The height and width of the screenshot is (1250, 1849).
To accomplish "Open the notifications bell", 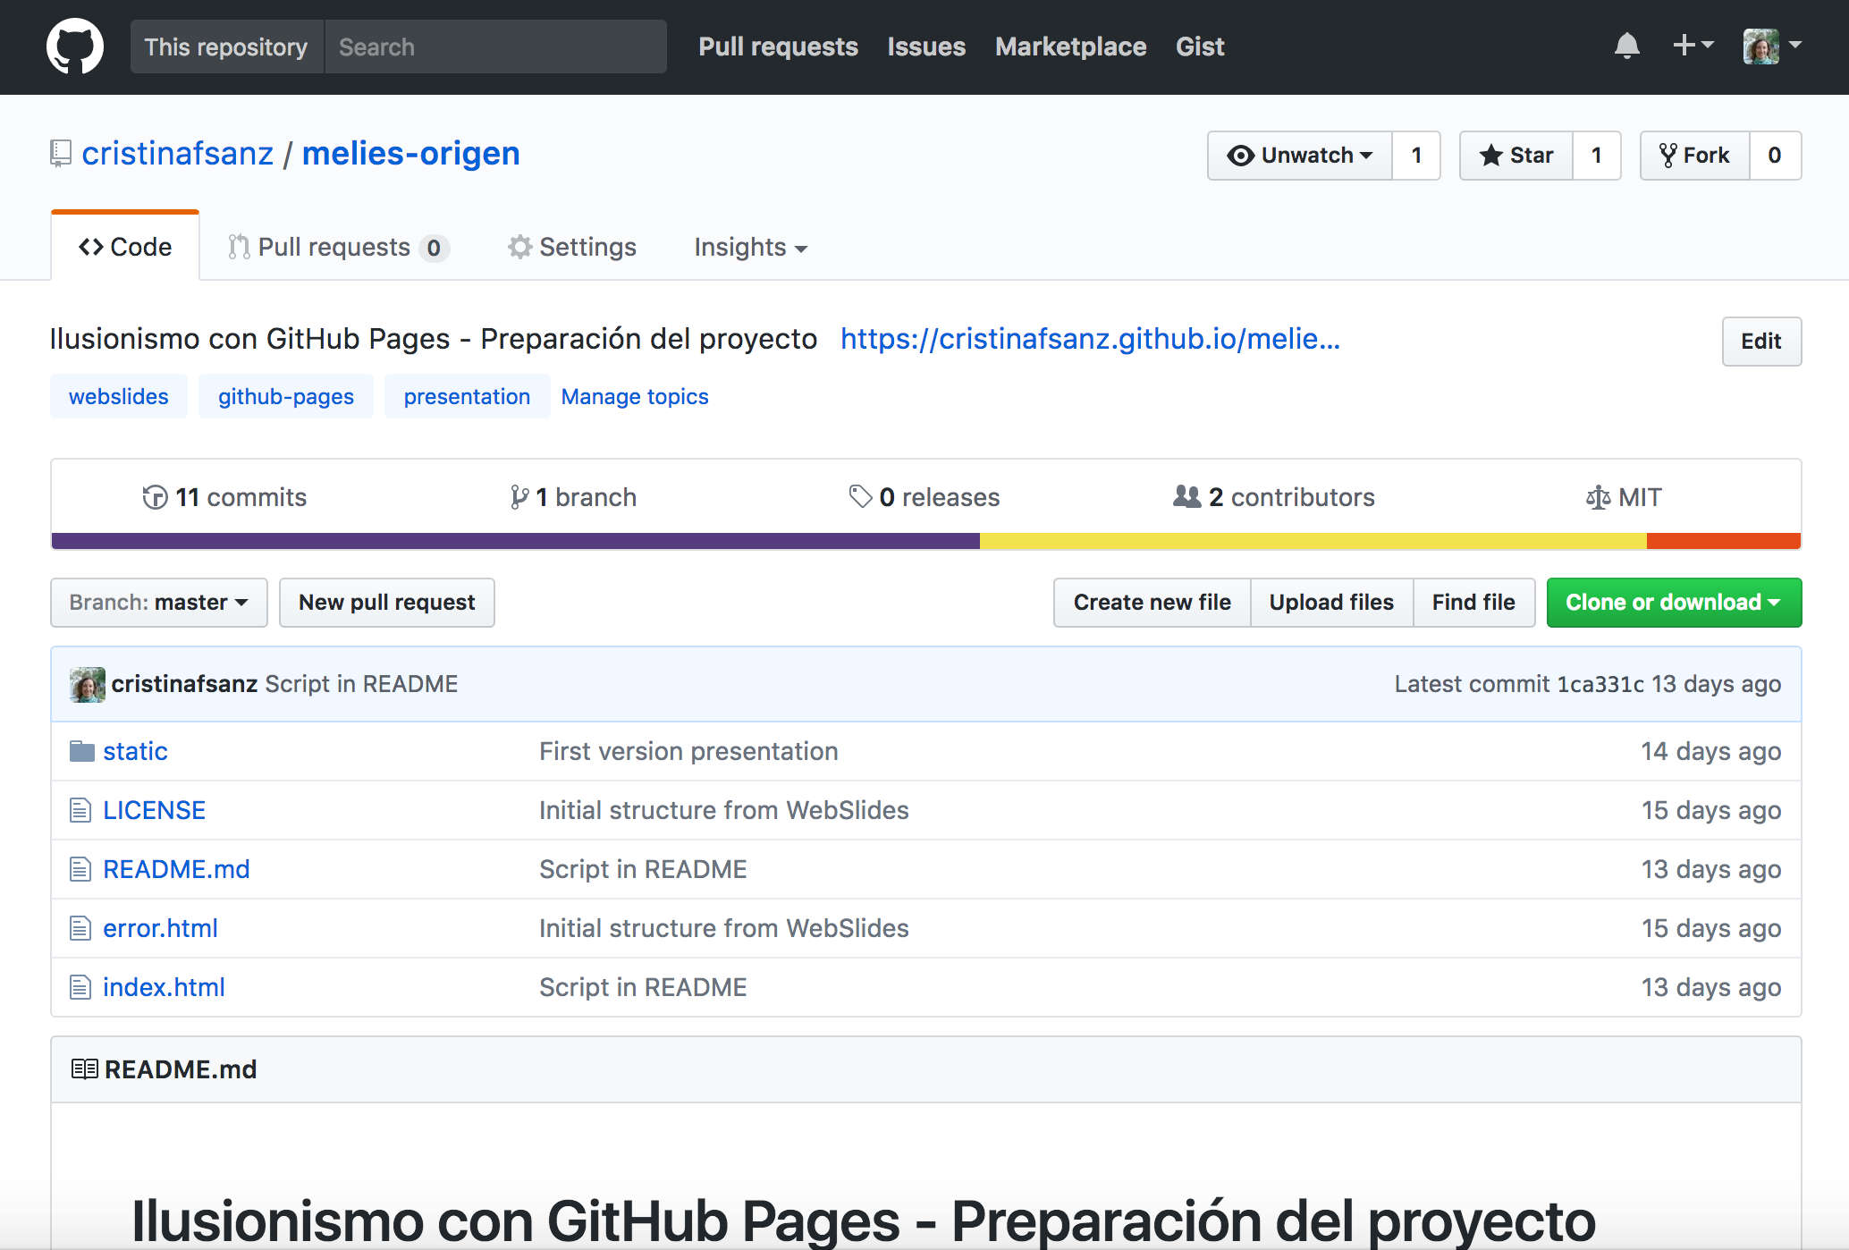I will (x=1626, y=46).
